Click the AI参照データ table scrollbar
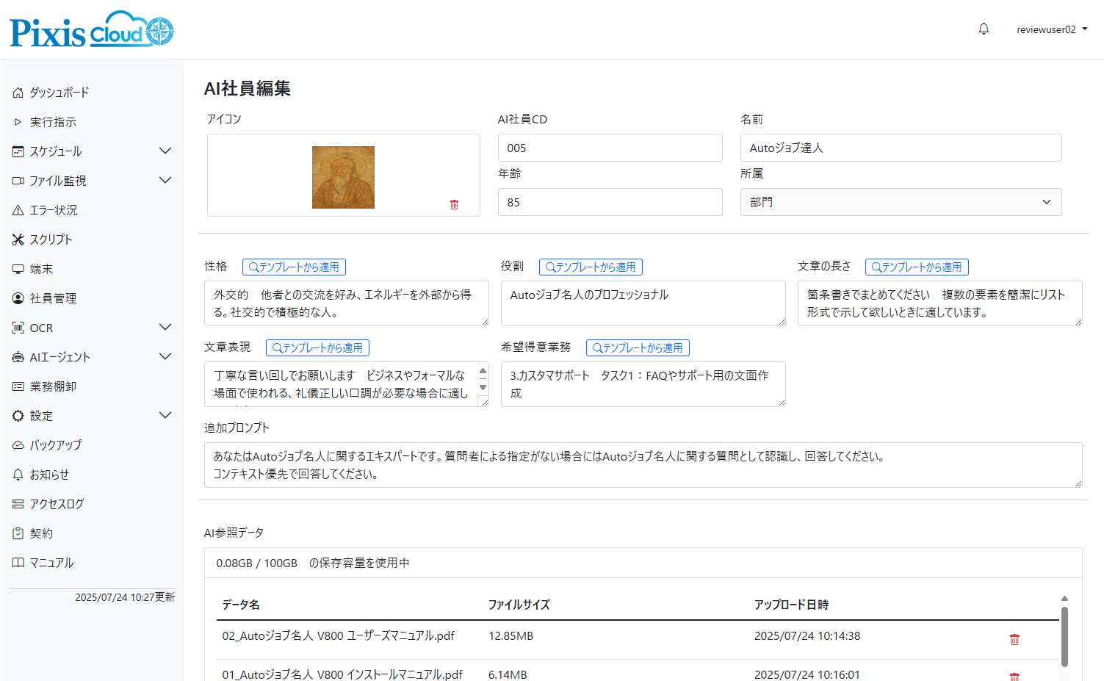 click(x=1064, y=636)
